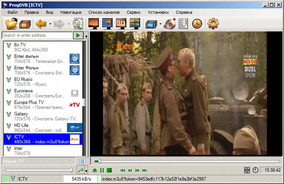Open the scheduler clock icon
284x184 pixels.
pos(197,24)
